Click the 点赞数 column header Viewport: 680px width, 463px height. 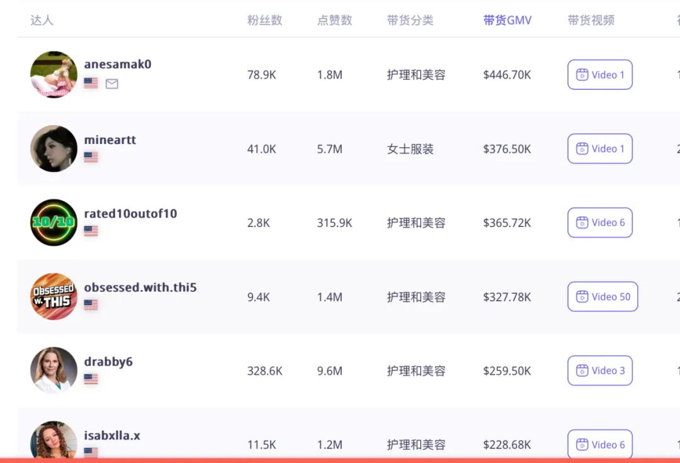(x=334, y=20)
